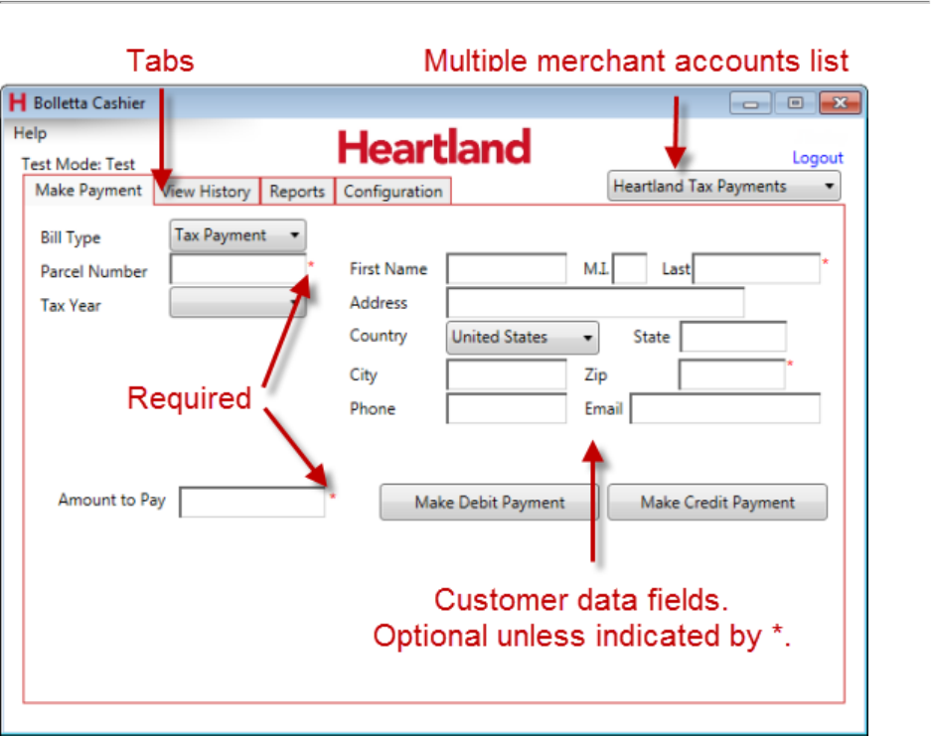Click the Amount to Pay field

click(x=252, y=503)
